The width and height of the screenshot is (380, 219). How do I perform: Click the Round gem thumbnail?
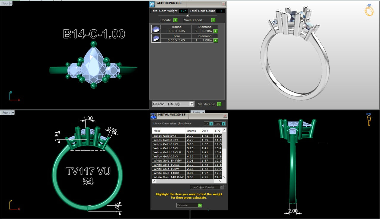tap(156, 29)
